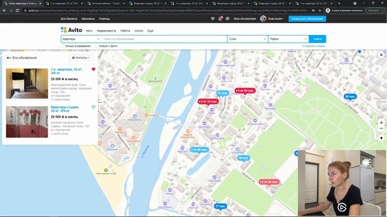Screen dimensions: 387x217
Task: Close the map with the X button
Action: tap(381, 55)
